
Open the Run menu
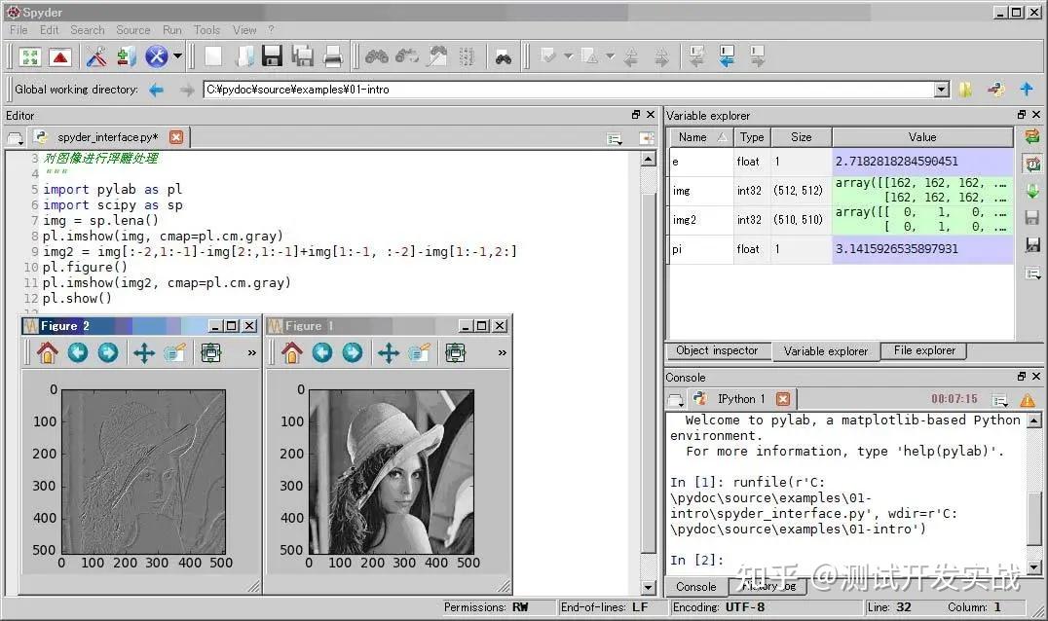(171, 29)
